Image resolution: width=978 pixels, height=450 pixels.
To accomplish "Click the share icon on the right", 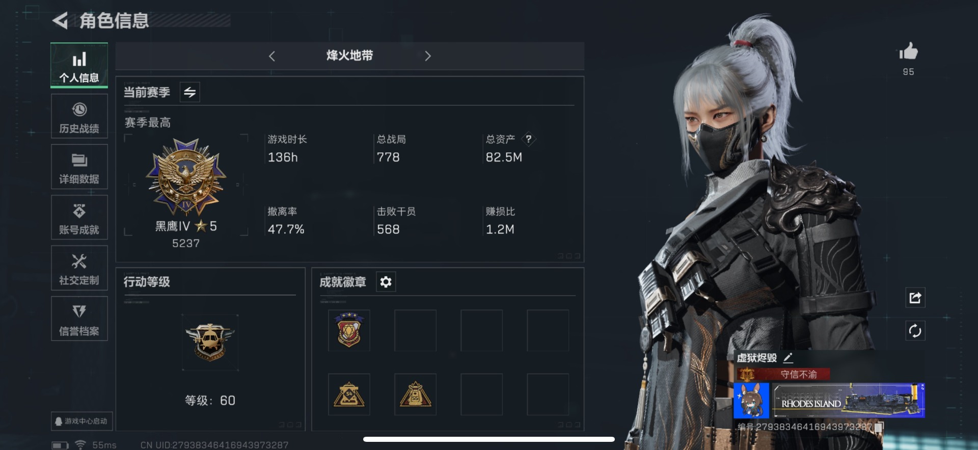I will click(915, 298).
